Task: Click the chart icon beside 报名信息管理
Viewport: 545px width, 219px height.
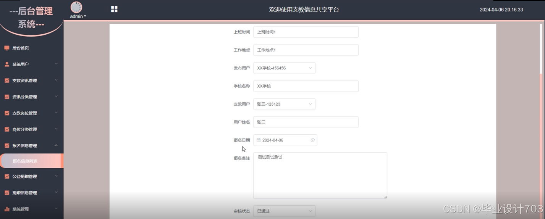Action: (x=7, y=146)
